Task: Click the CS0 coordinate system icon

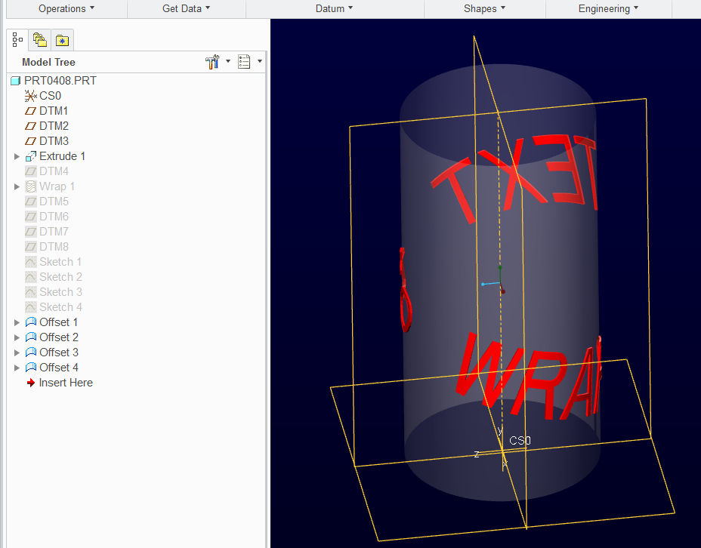Action: click(x=30, y=96)
